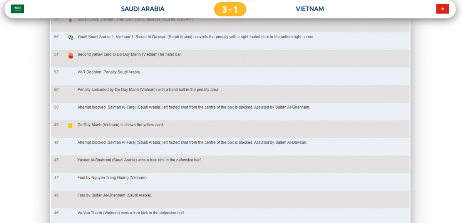
Task: Click the 52' minute timestamp
Action: click(57, 72)
